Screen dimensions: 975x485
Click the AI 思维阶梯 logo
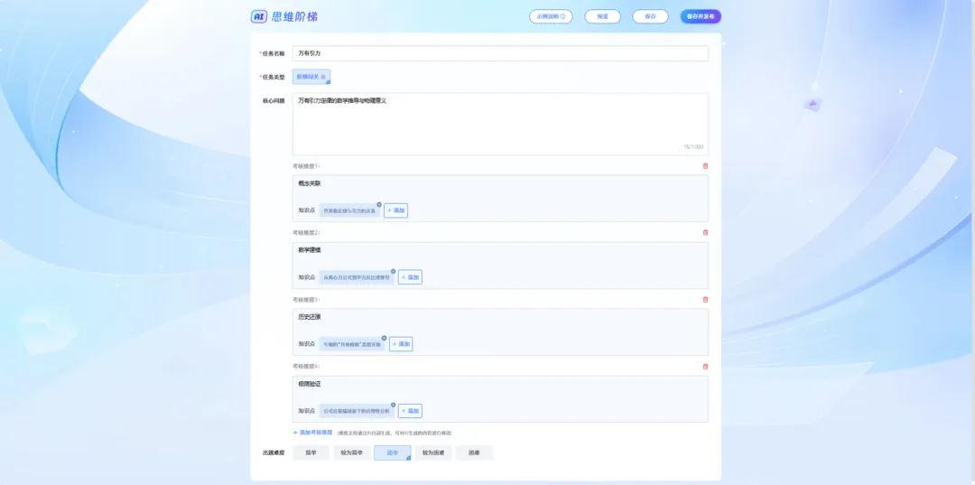point(284,17)
